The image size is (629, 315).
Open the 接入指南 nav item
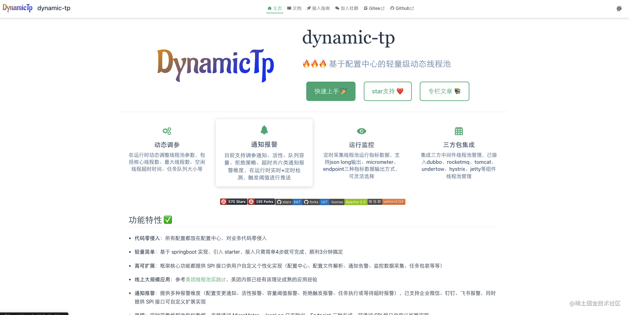click(318, 8)
